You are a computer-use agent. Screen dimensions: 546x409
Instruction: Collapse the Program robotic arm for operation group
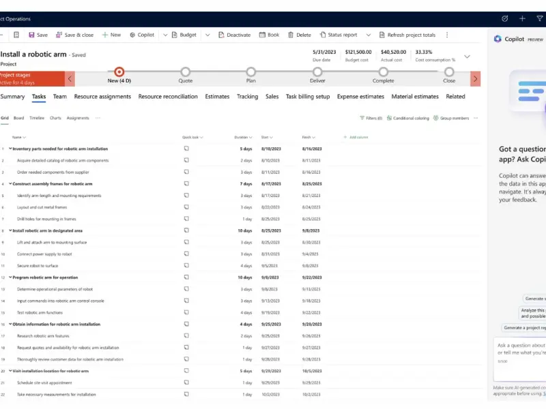tap(10, 277)
